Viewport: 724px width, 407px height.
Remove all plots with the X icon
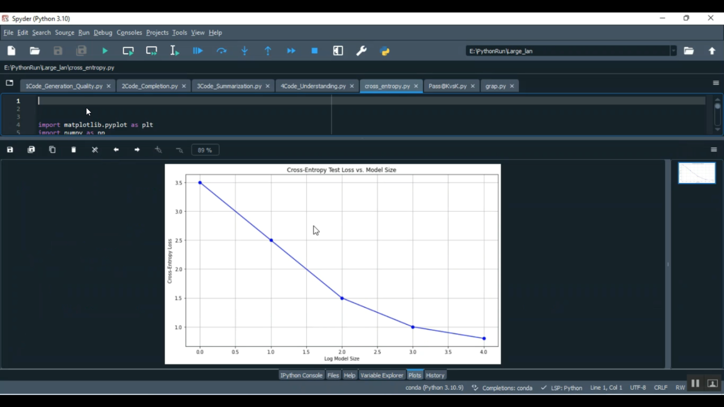tap(95, 150)
